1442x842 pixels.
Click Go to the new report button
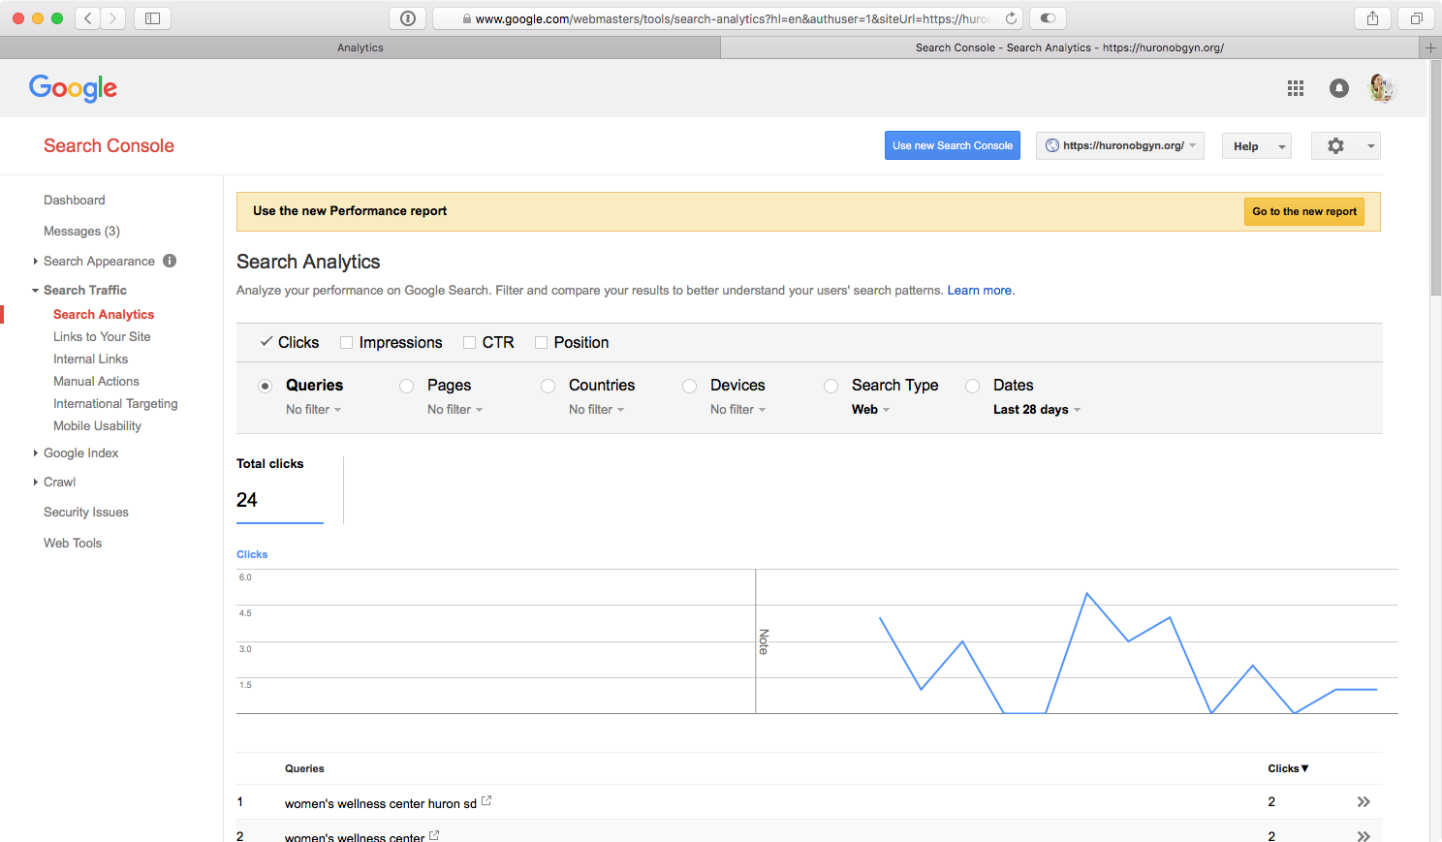tap(1304, 211)
